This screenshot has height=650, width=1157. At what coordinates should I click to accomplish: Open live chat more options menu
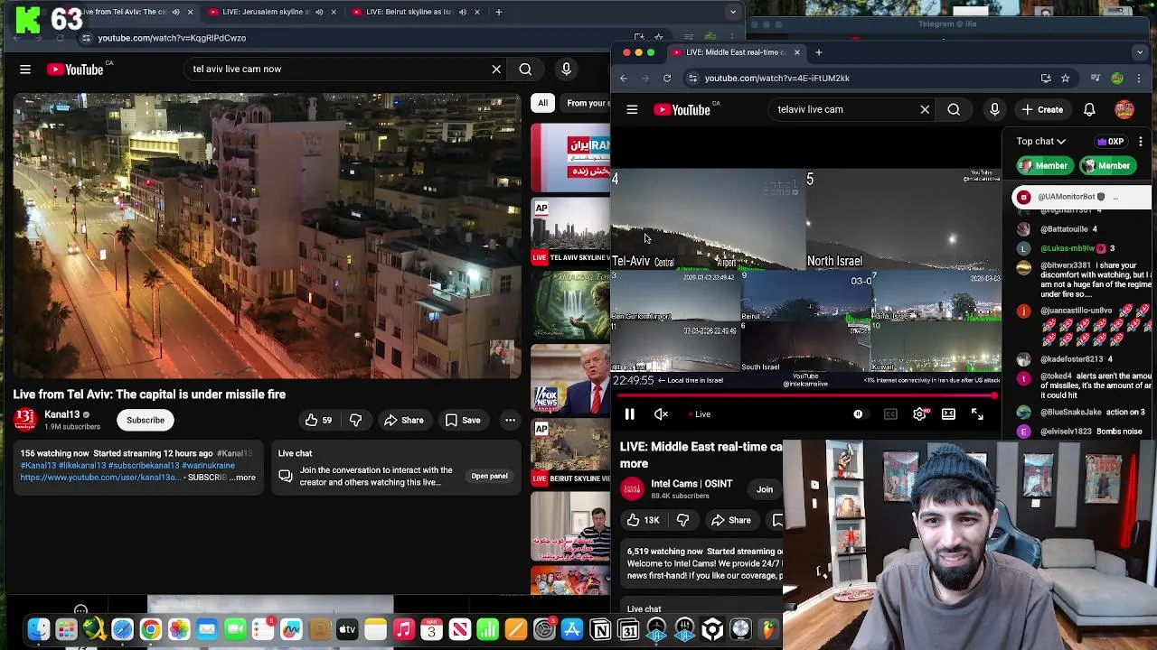click(1141, 142)
